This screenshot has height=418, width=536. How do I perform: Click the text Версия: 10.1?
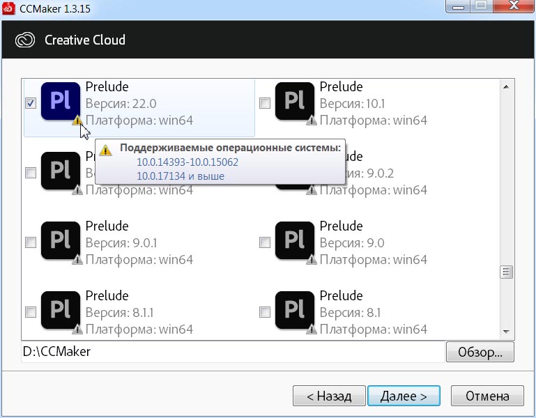coord(352,104)
